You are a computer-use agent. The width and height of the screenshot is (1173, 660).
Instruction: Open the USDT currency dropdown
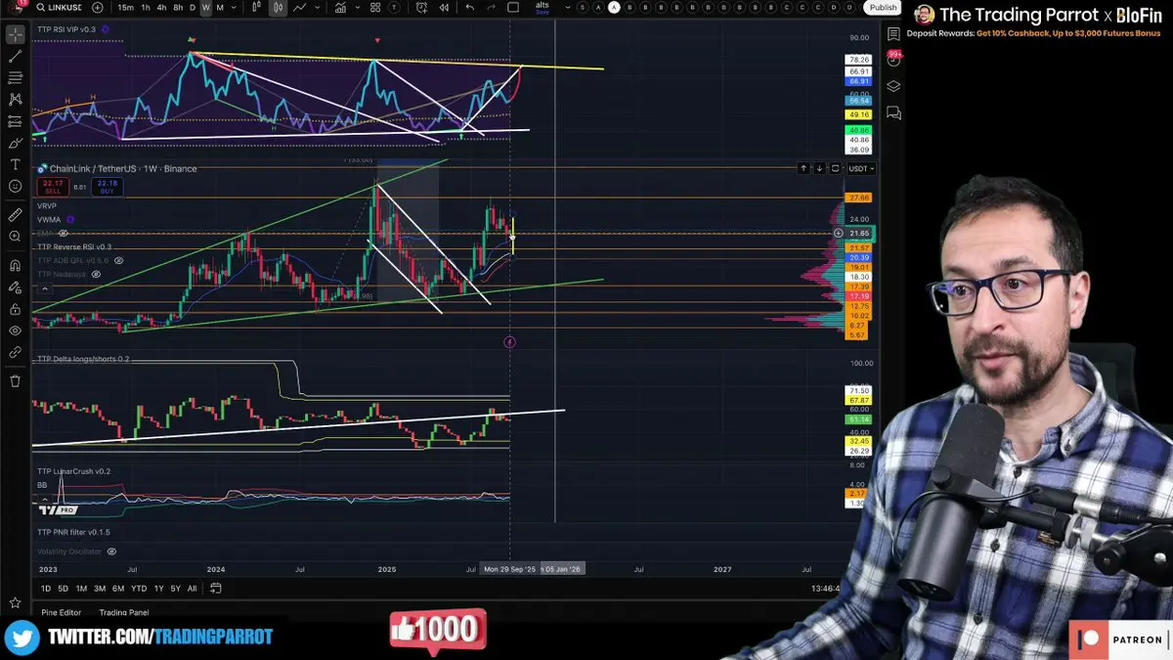coord(860,168)
